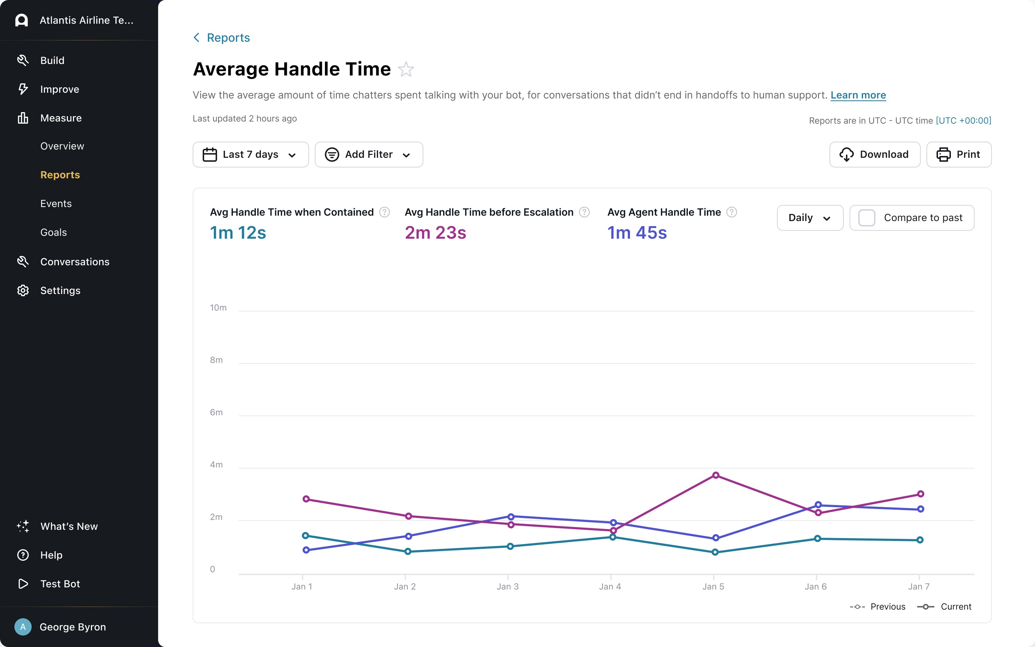Image resolution: width=1035 pixels, height=647 pixels.
Task: Favorite the report with the star icon
Action: pyautogui.click(x=405, y=69)
